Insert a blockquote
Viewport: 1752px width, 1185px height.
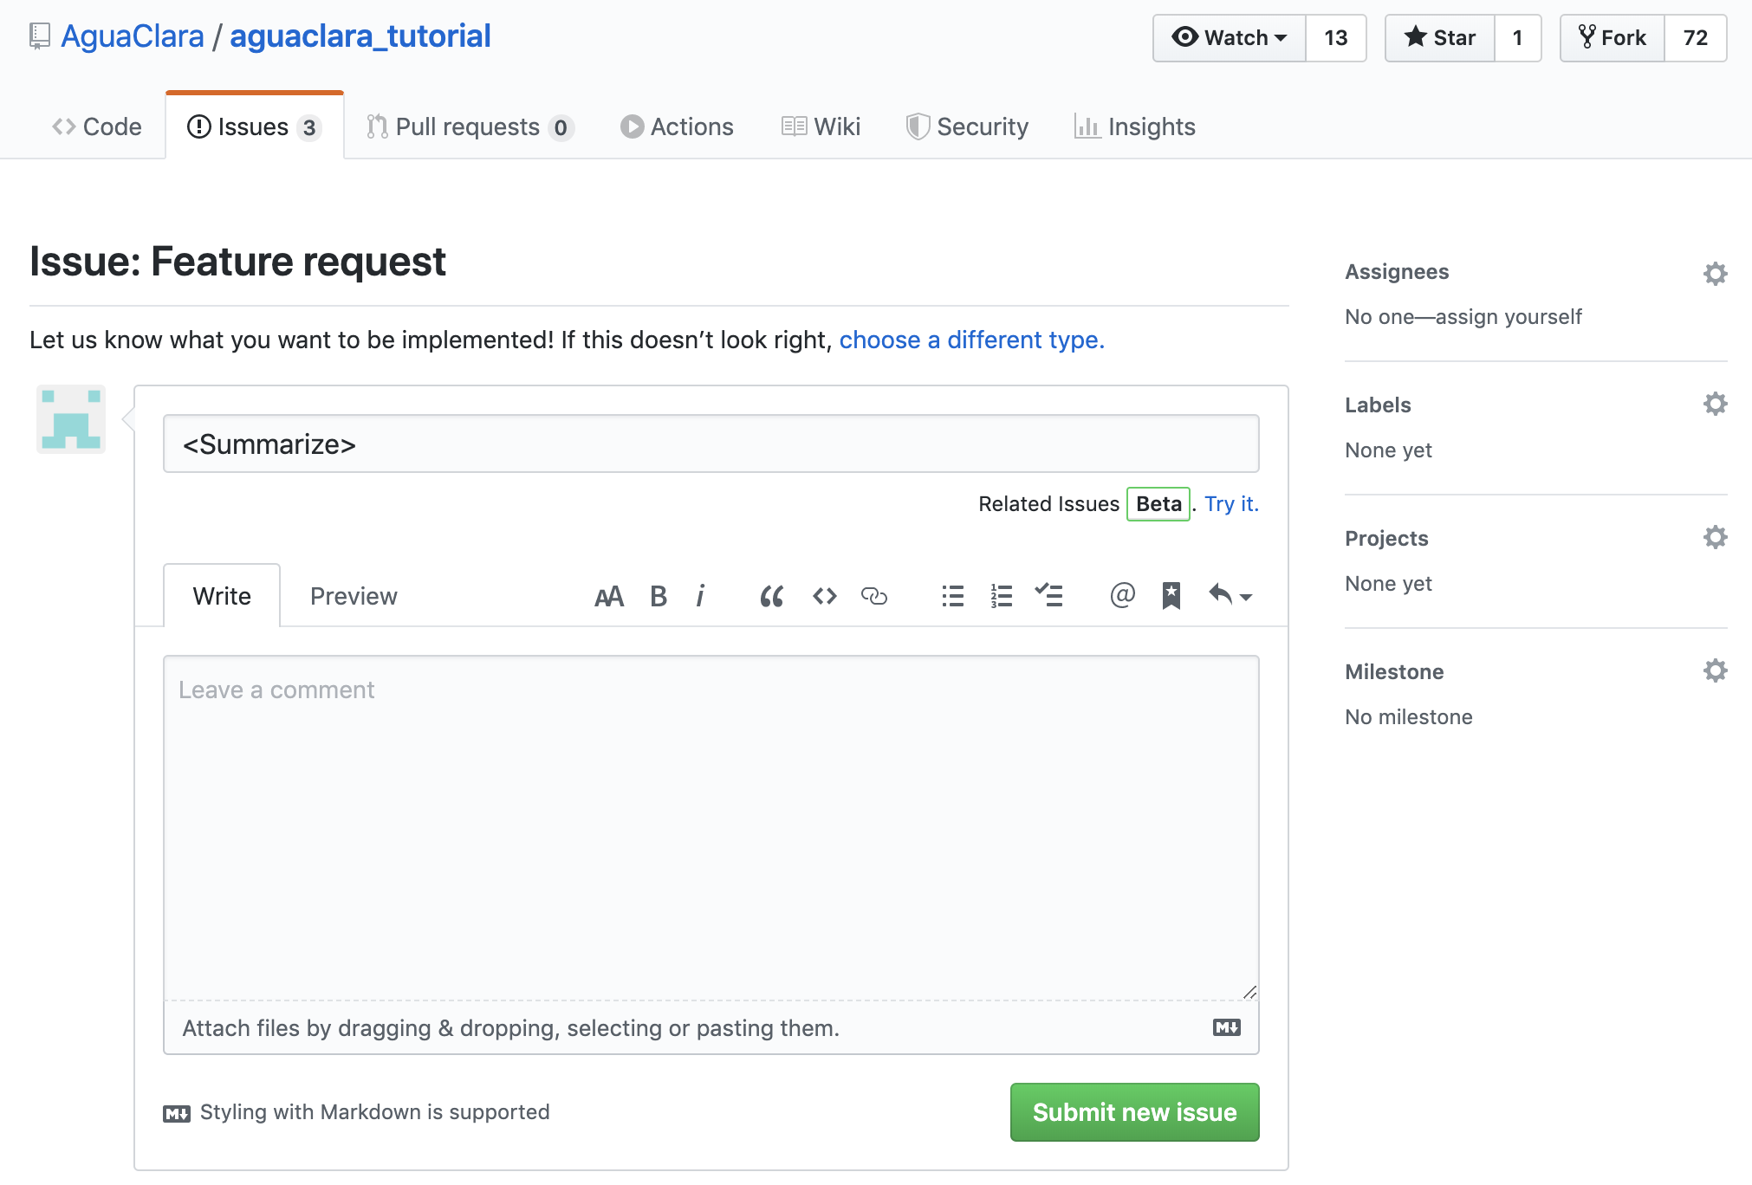point(771,596)
